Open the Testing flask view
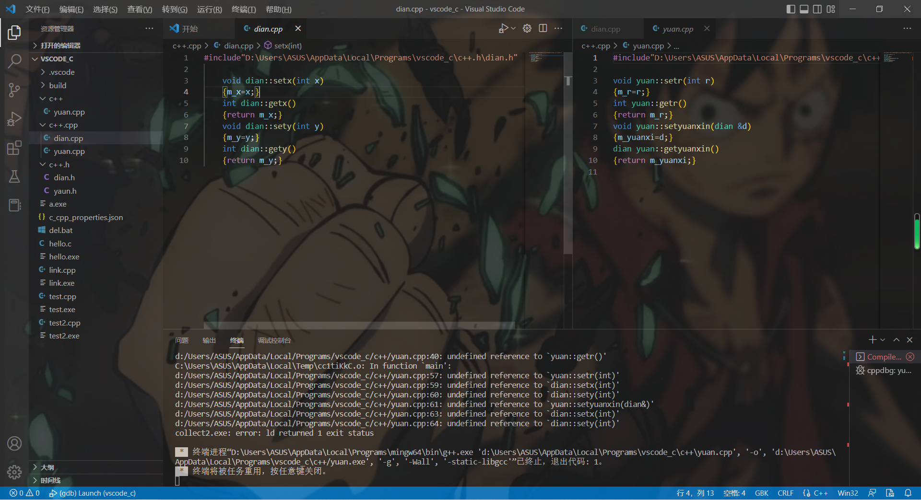The width and height of the screenshot is (921, 500). (14, 176)
